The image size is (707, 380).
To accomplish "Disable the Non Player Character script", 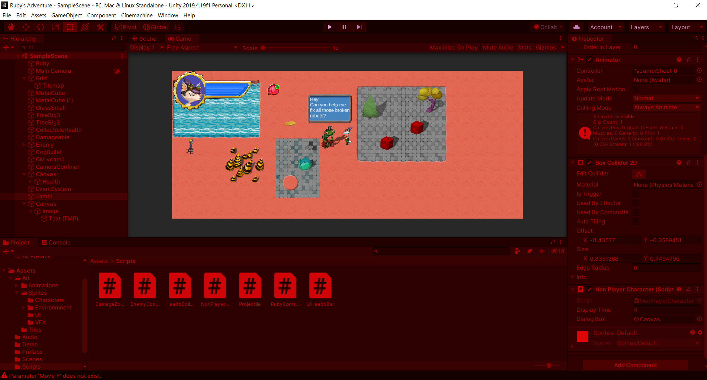I will pos(589,290).
